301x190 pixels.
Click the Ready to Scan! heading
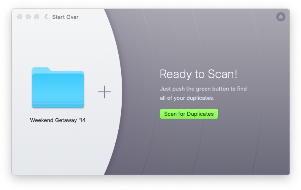tap(198, 74)
